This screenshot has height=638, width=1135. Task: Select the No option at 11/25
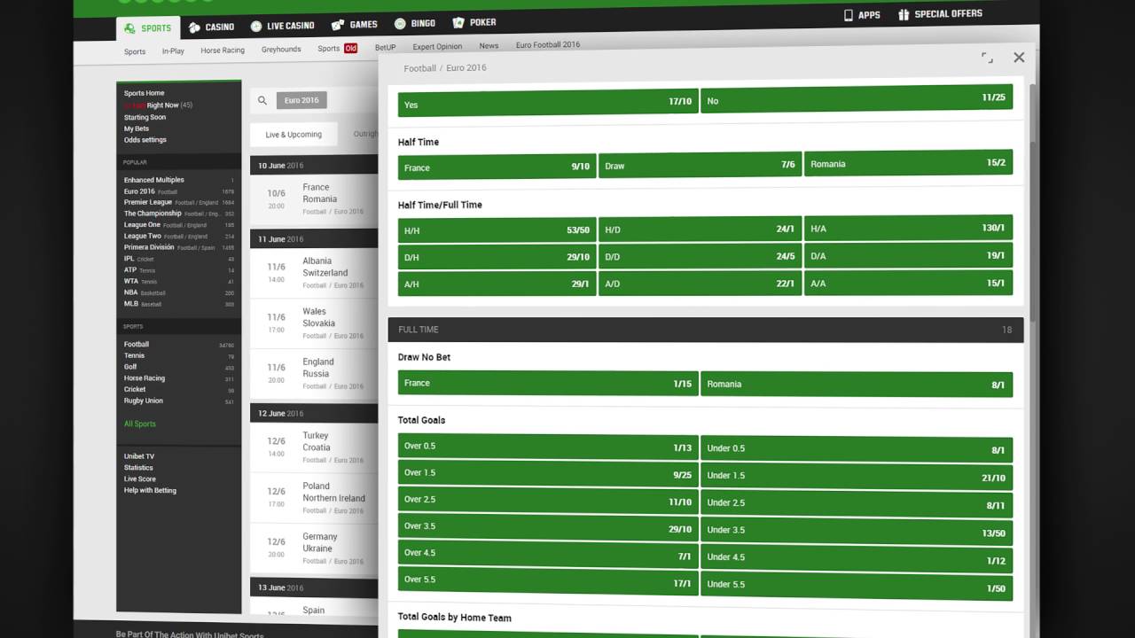857,98
